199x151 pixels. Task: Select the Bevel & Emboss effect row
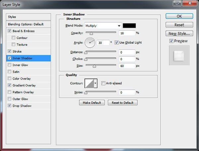click(29, 31)
